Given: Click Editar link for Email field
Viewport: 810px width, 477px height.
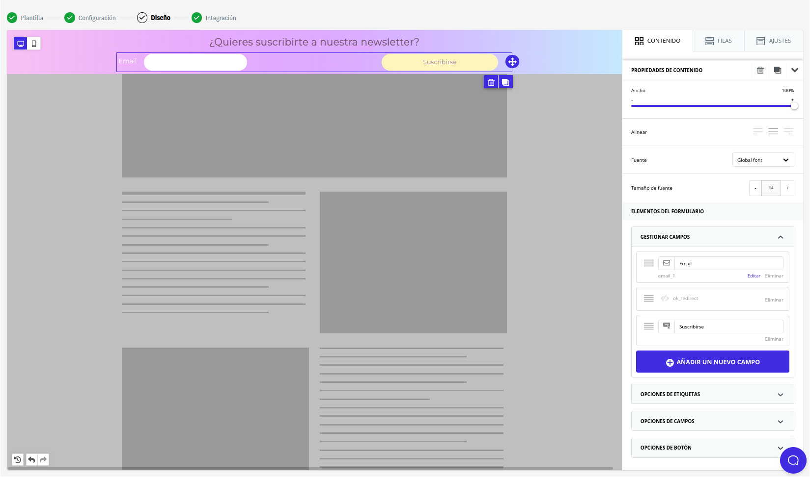Looking at the screenshot, I should point(754,276).
